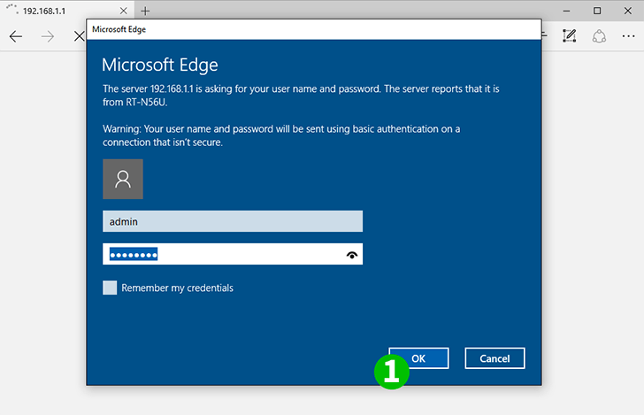Stop loading the page with the X button

[x=80, y=36]
